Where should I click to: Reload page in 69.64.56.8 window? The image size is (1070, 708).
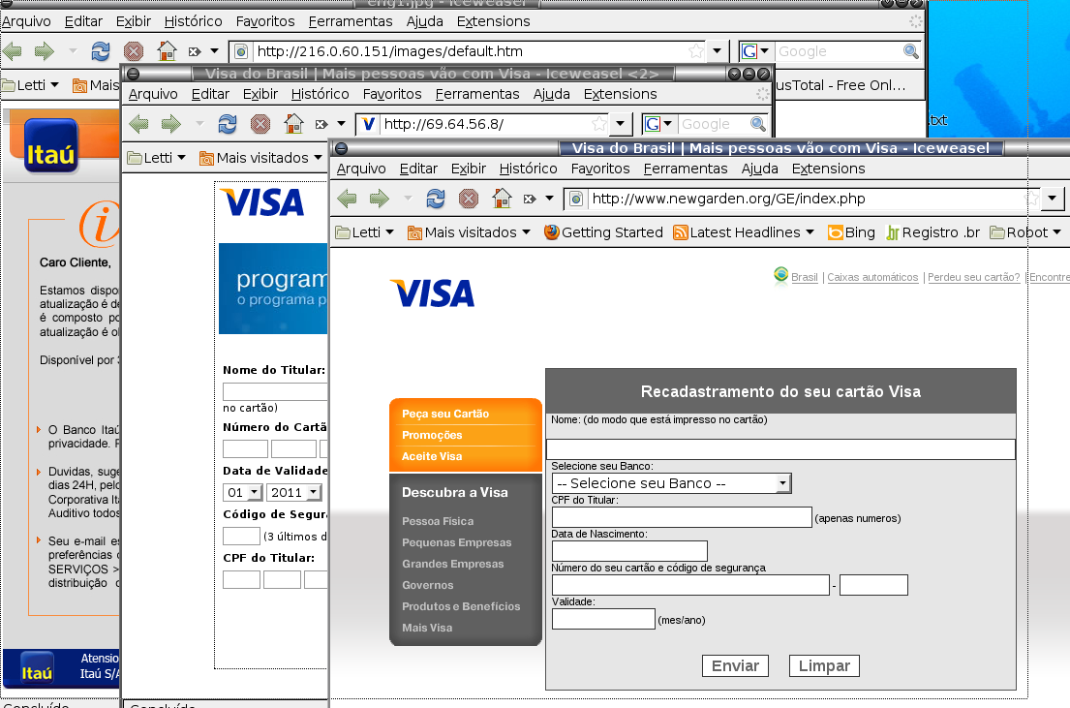228,124
